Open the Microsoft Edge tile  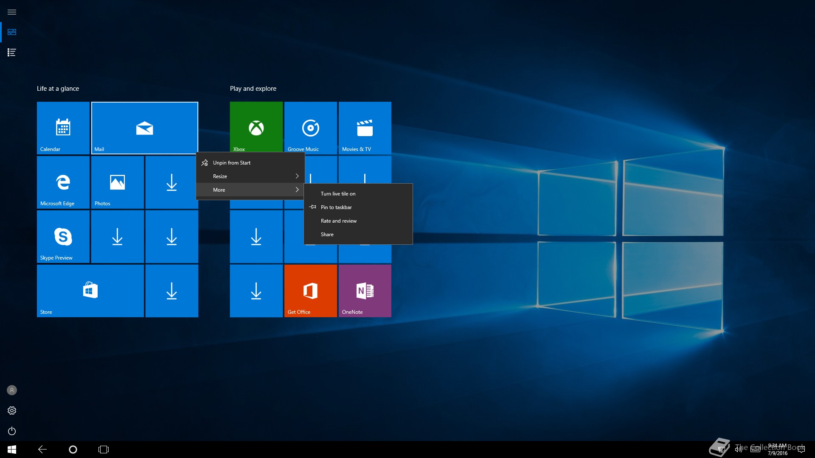pos(63,182)
